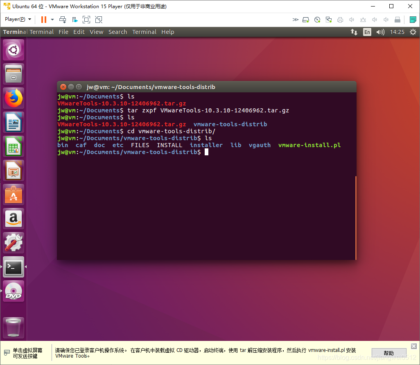Open LibreOffice Writer from launcher

pyautogui.click(x=14, y=122)
